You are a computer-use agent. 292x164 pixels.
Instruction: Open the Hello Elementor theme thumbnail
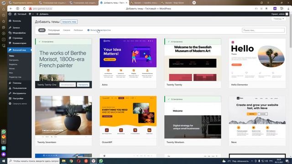click(257, 60)
